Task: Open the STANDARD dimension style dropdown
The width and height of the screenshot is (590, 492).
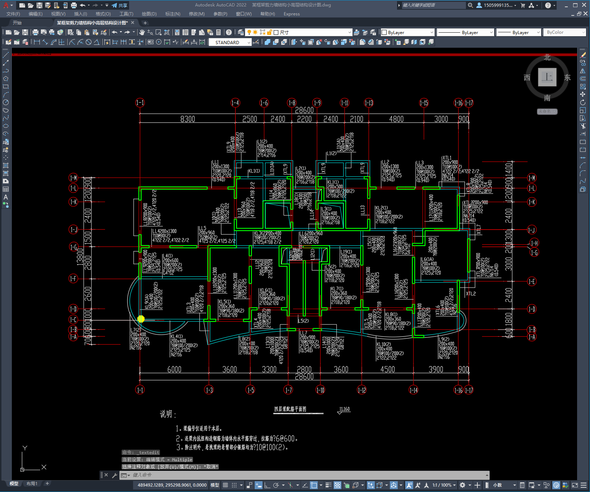Action: tap(230, 42)
